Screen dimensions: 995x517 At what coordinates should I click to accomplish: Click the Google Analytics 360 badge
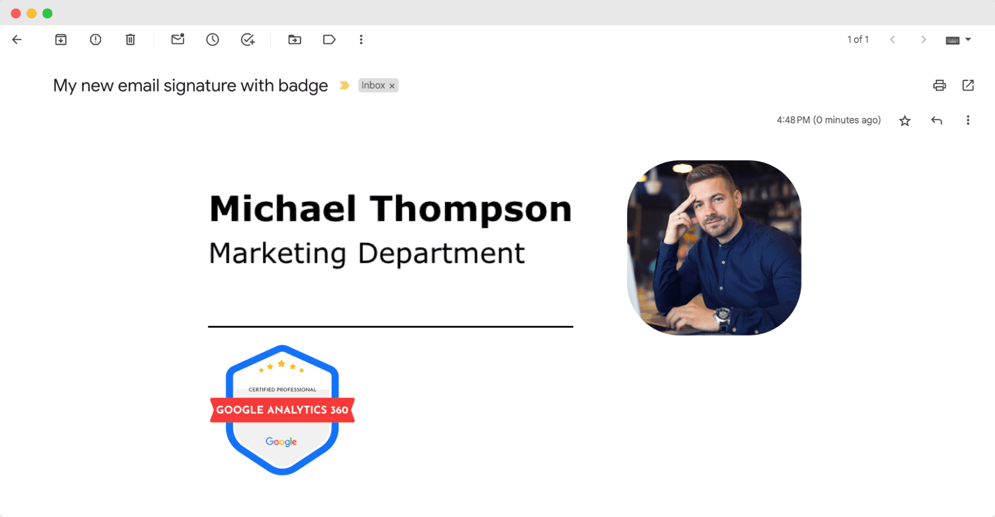click(x=282, y=410)
